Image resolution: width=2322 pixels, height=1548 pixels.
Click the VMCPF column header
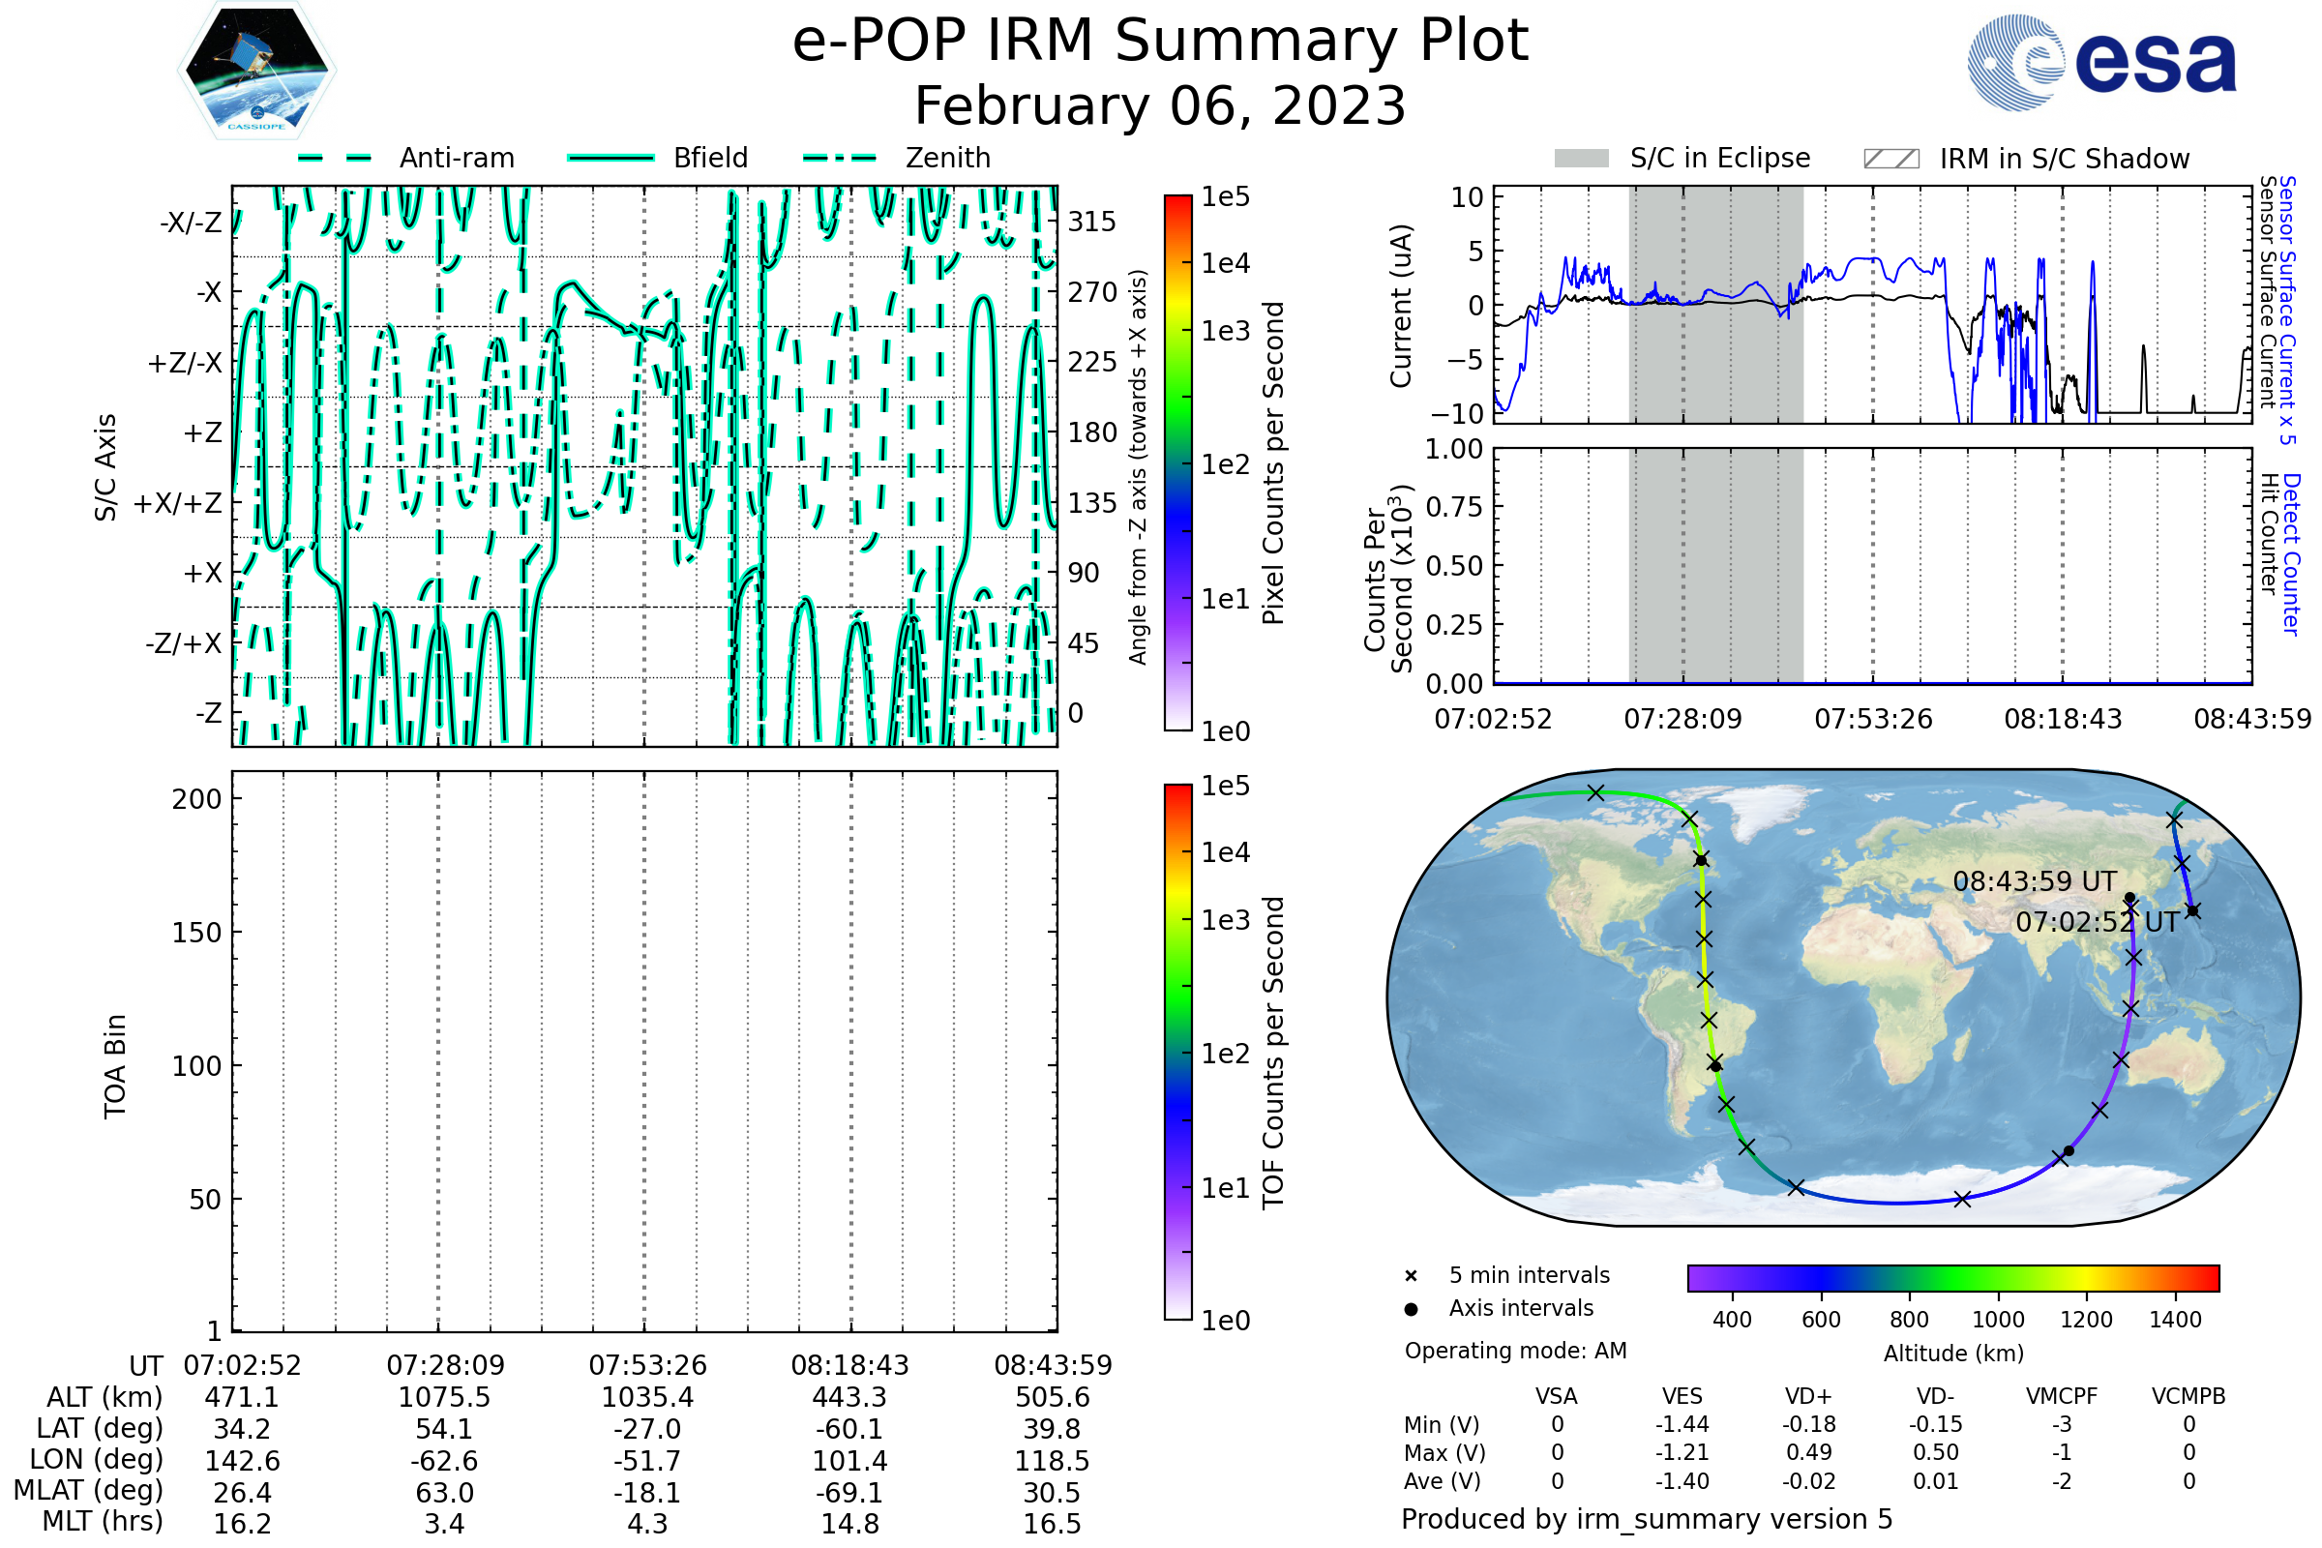[2062, 1396]
